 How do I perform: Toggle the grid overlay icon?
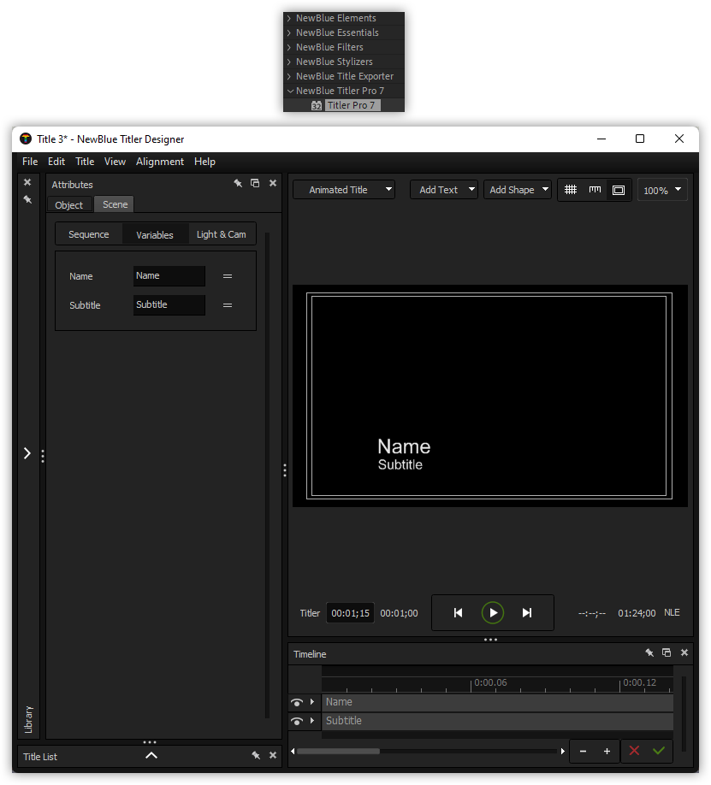[570, 190]
